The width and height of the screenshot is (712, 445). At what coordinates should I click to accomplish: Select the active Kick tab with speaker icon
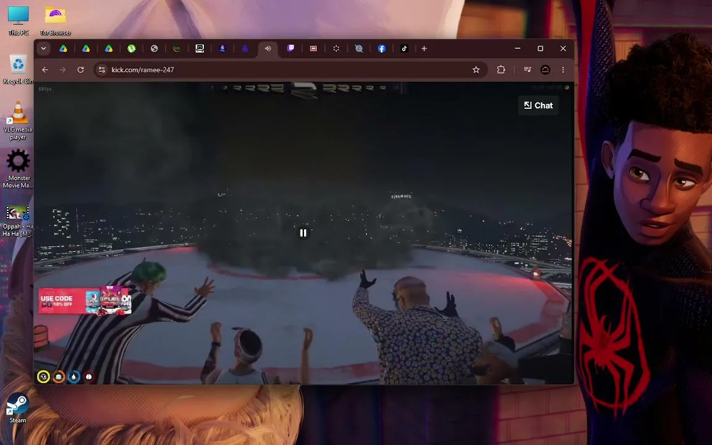tap(268, 49)
